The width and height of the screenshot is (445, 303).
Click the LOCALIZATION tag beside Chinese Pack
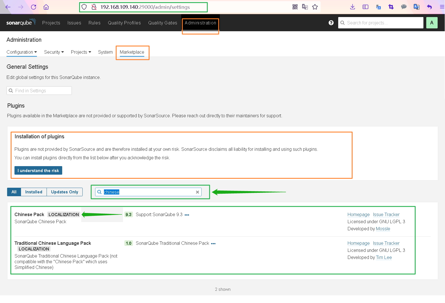[64, 214]
